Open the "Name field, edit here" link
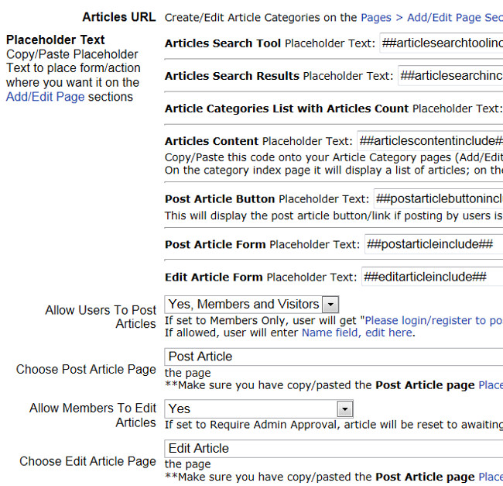Viewport: 503px width, 486px height. pos(357,333)
